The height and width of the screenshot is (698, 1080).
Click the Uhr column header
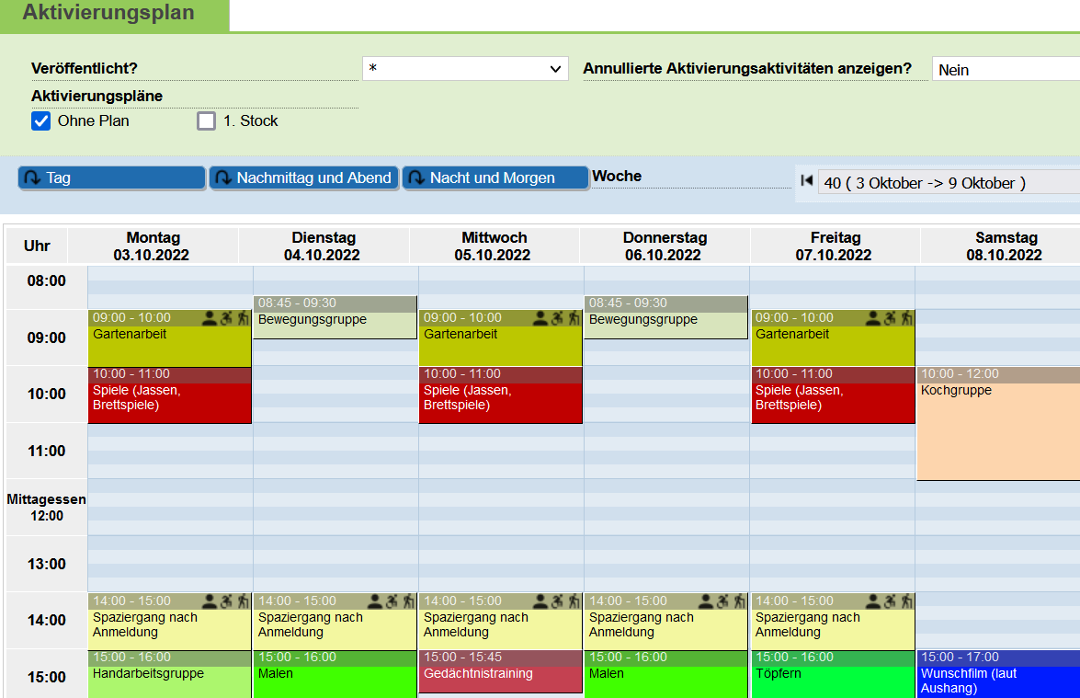tap(37, 246)
